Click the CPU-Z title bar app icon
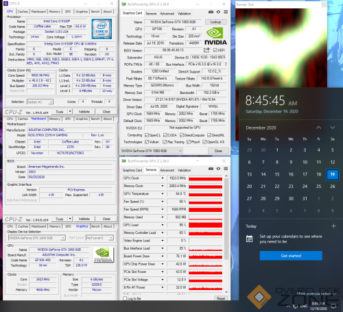The width and height of the screenshot is (343, 312). pyautogui.click(x=6, y=3)
